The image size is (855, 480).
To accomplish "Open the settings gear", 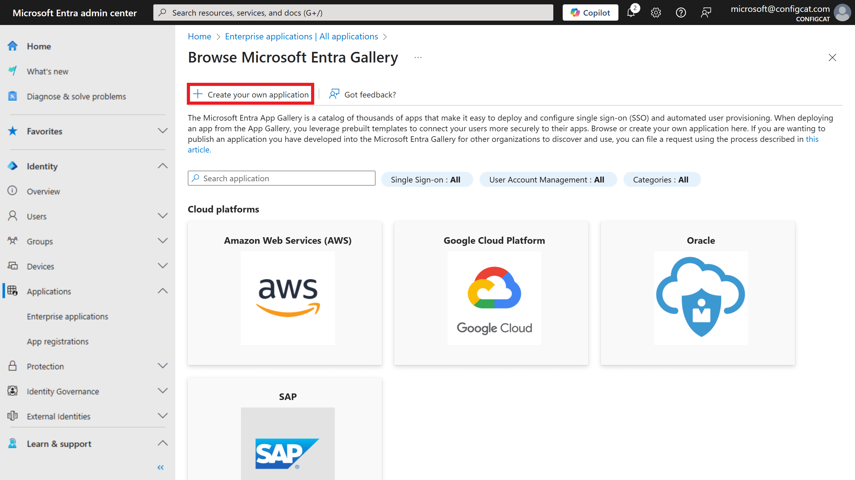I will click(656, 12).
